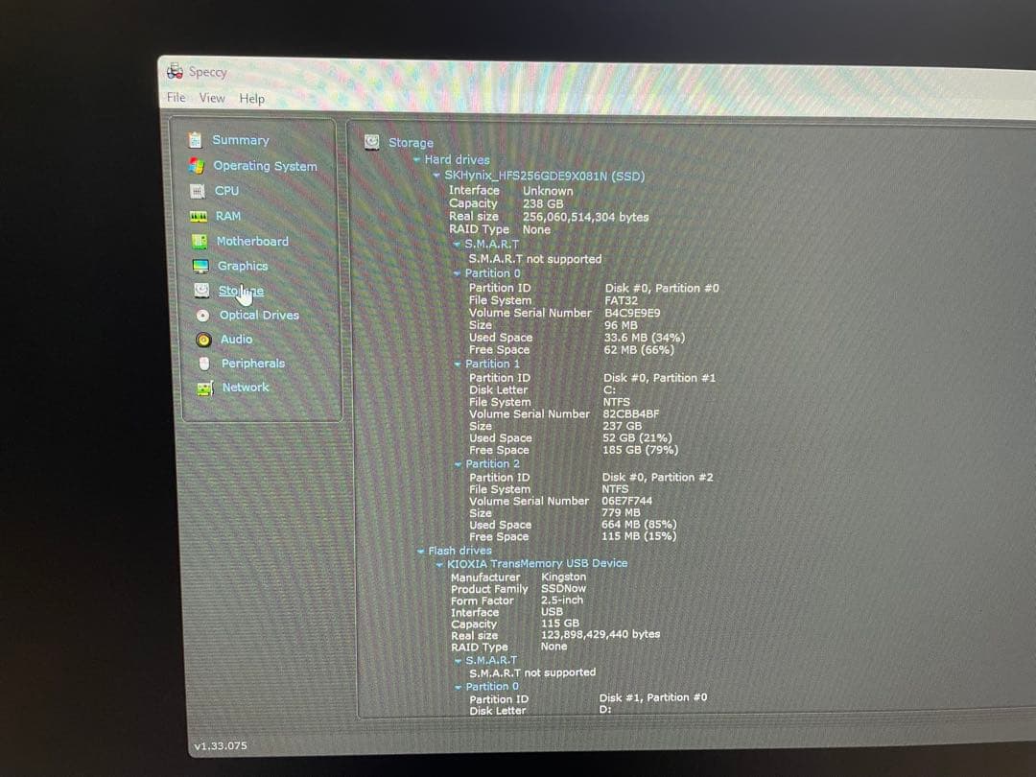Screen dimensions: 1036x777
Task: Click the CPU sidebar icon
Action: [199, 190]
